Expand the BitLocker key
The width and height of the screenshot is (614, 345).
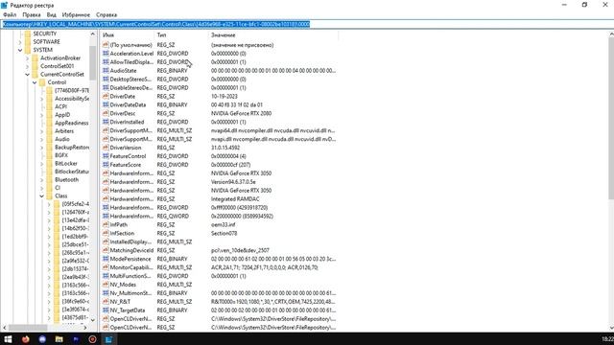tap(42, 164)
